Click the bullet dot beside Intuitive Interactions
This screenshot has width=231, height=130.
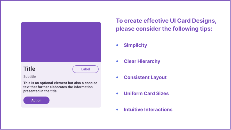click(x=117, y=109)
